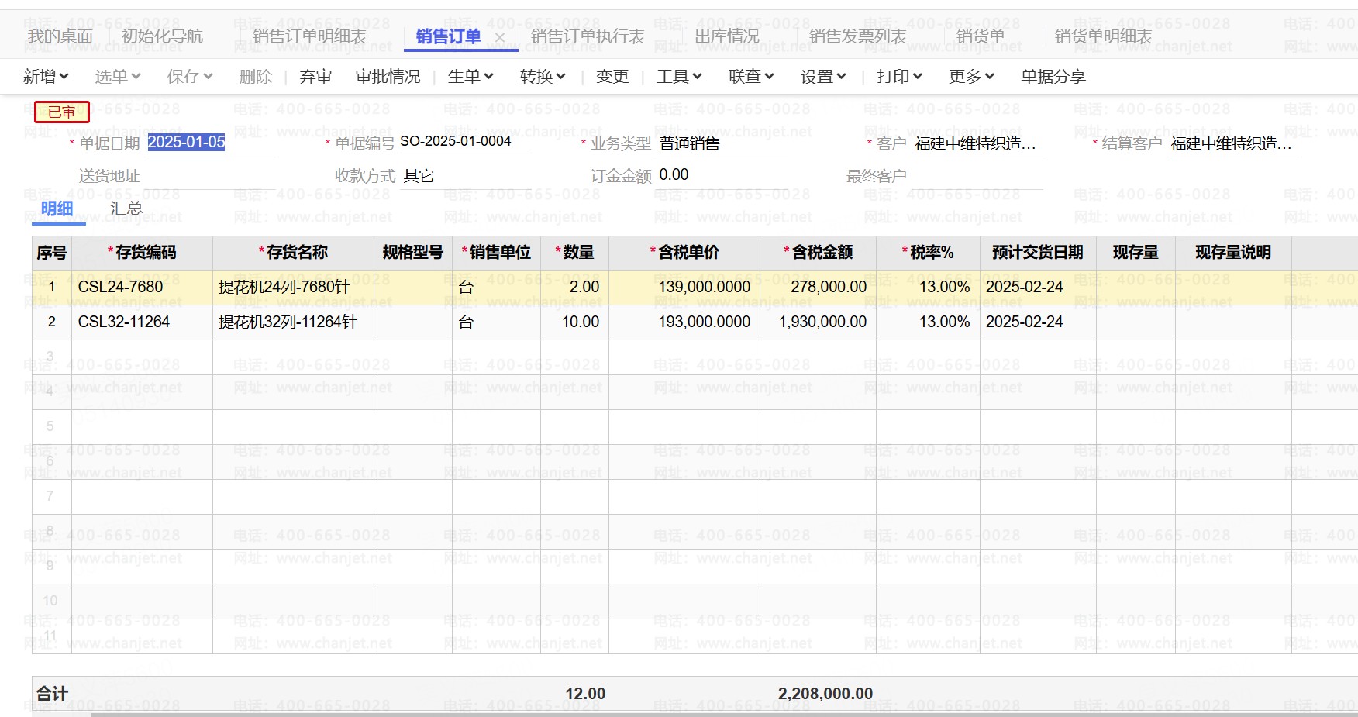Click the 单据分享 button

click(x=1053, y=77)
